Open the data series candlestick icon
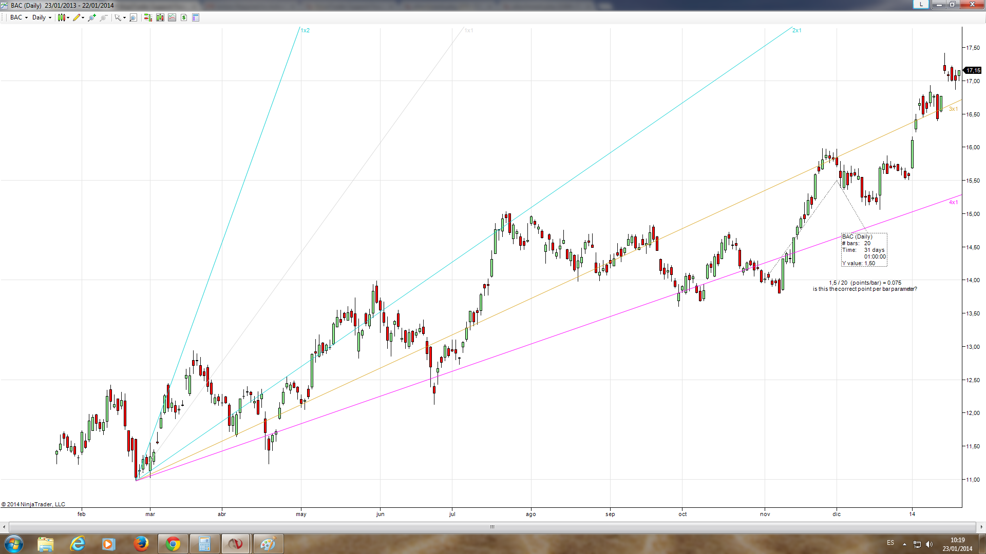The width and height of the screenshot is (986, 554). [160, 17]
